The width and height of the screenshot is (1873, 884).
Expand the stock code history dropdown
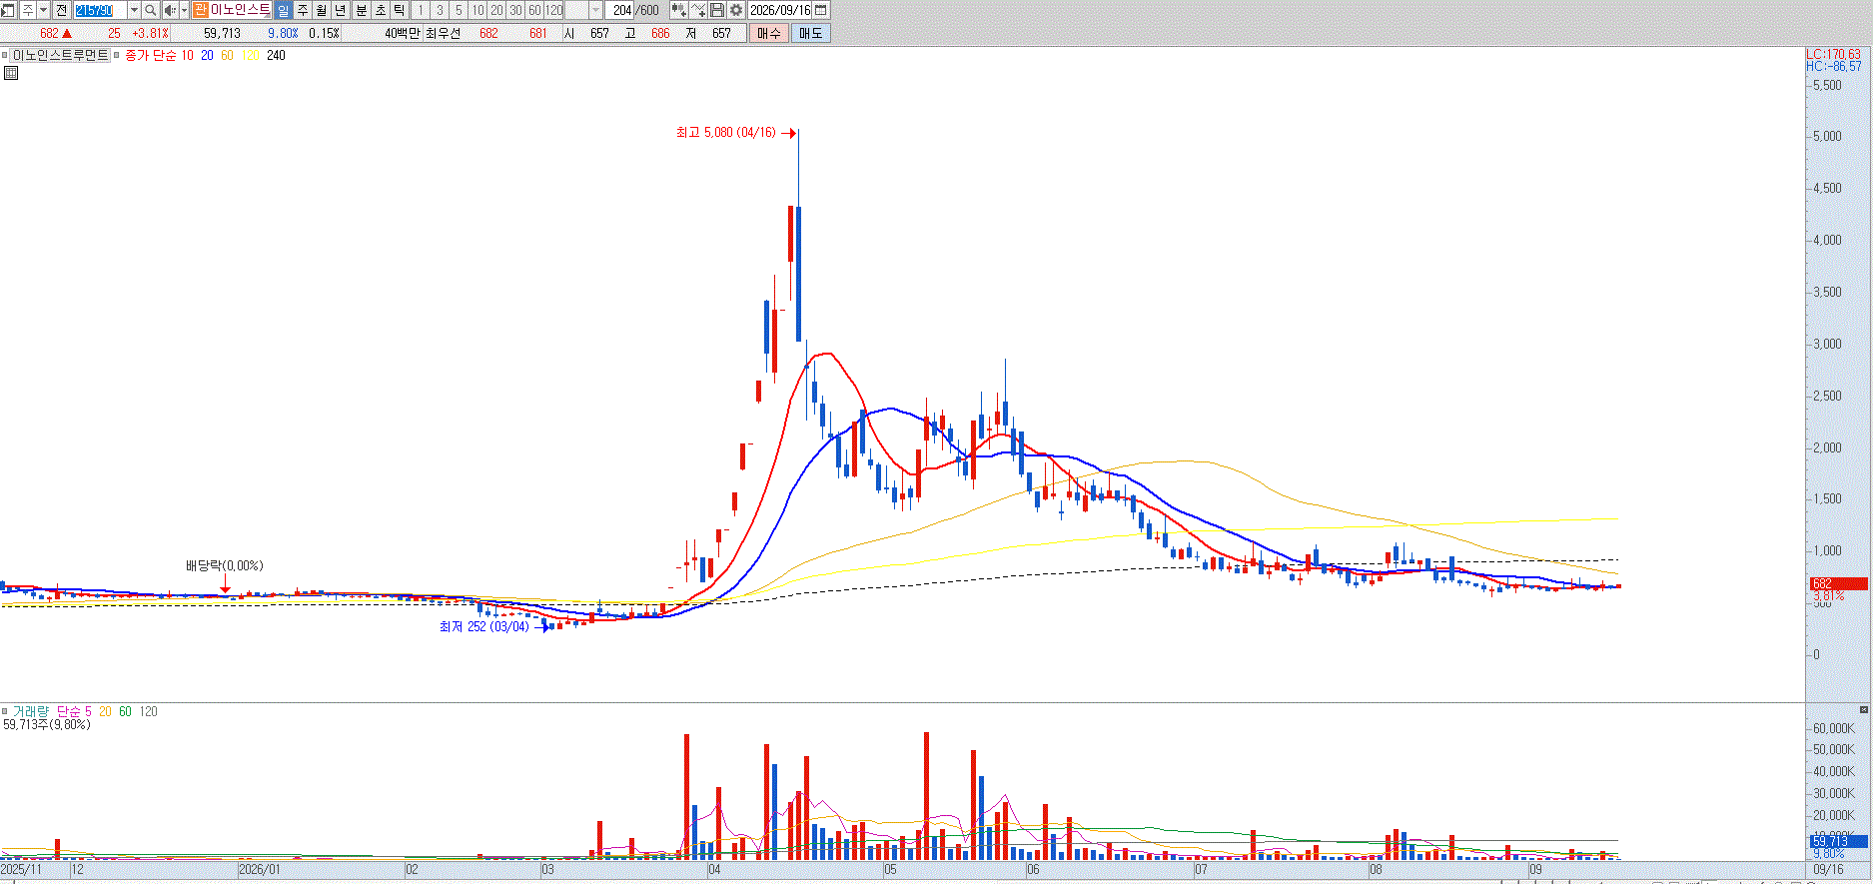tap(134, 10)
